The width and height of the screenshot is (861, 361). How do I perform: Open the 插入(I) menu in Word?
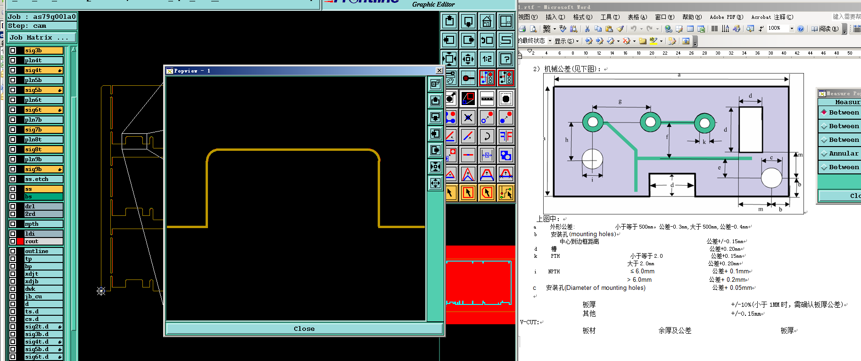click(555, 17)
